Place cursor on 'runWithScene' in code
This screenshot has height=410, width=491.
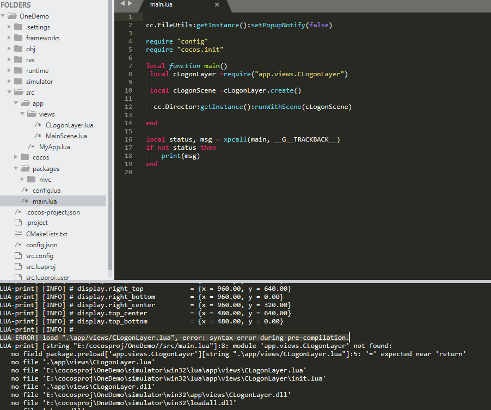pyautogui.click(x=278, y=107)
